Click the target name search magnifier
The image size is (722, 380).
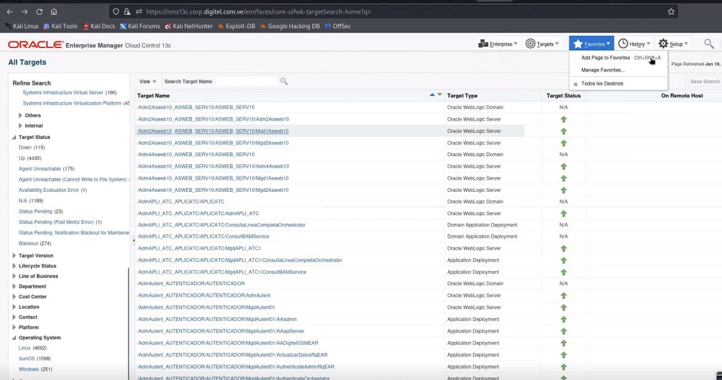click(284, 82)
